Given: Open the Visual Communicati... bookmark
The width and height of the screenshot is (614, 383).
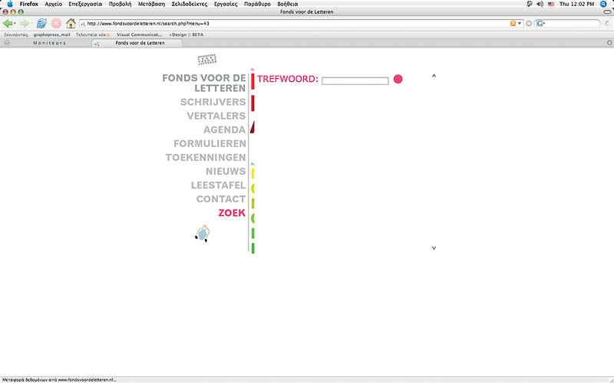Looking at the screenshot, I should (x=140, y=34).
